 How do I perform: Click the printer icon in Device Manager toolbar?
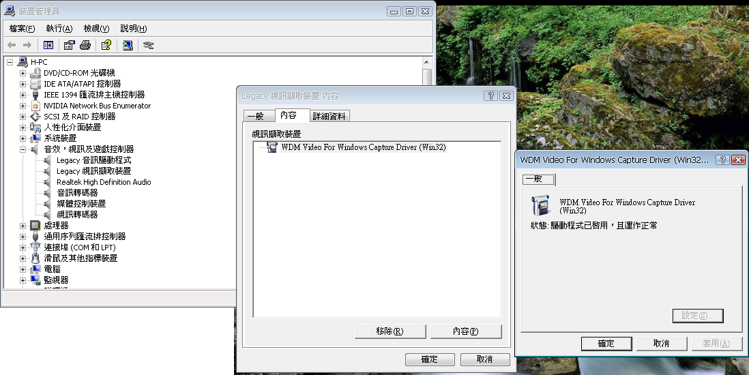[85, 45]
